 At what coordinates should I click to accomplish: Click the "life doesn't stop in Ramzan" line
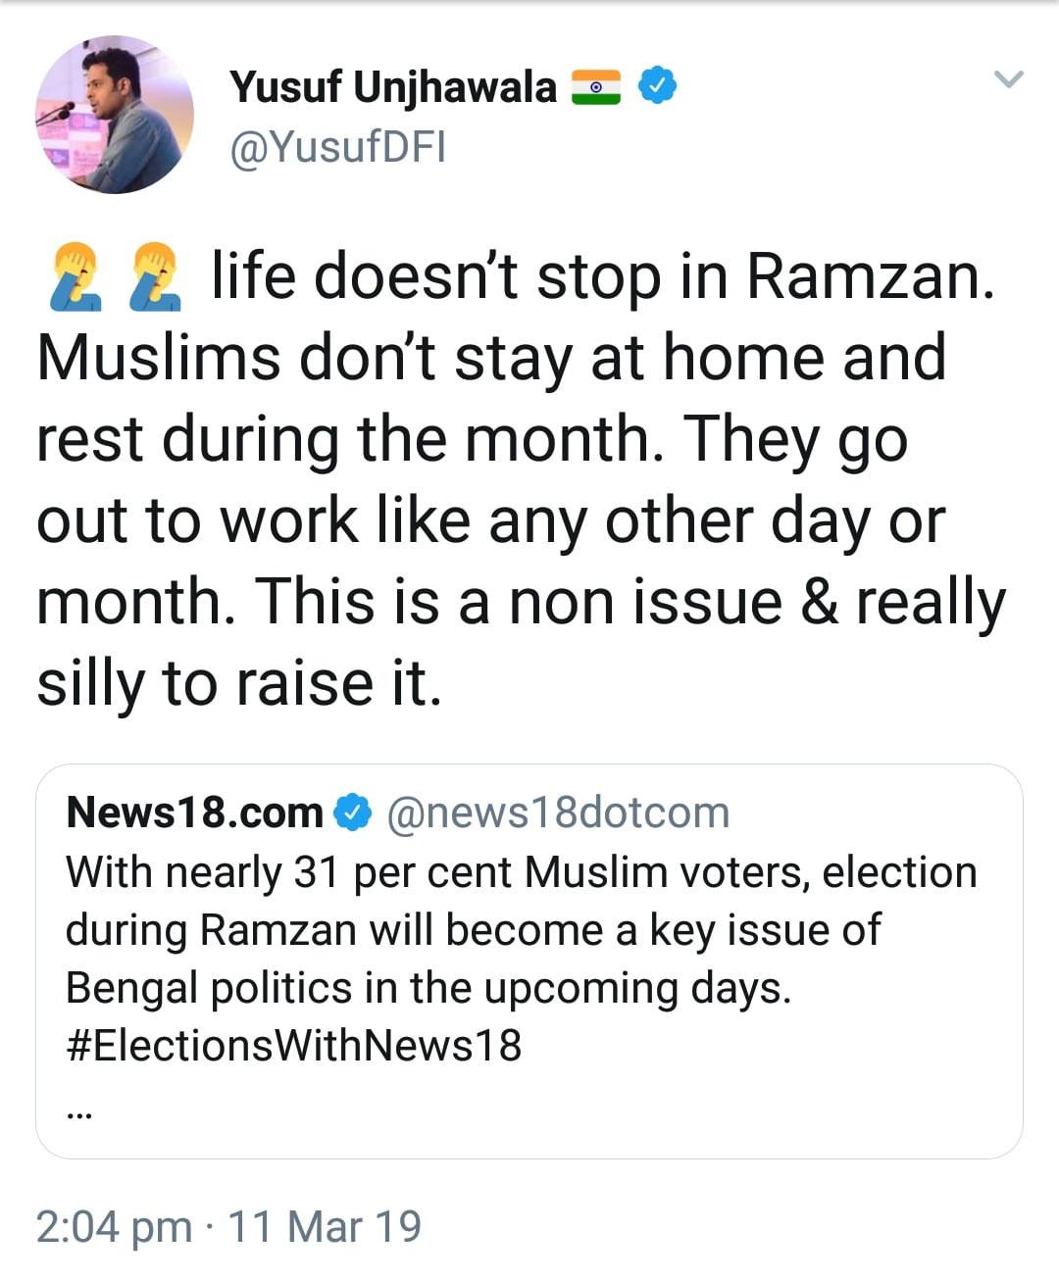tap(602, 278)
